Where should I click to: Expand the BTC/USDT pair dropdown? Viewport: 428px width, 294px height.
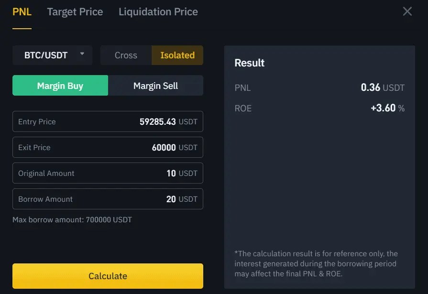pos(46,55)
